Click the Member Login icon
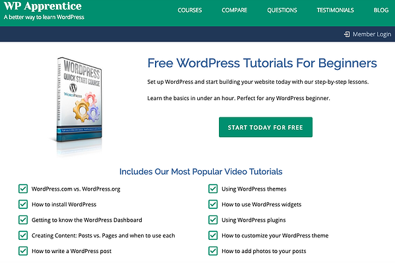 (347, 34)
